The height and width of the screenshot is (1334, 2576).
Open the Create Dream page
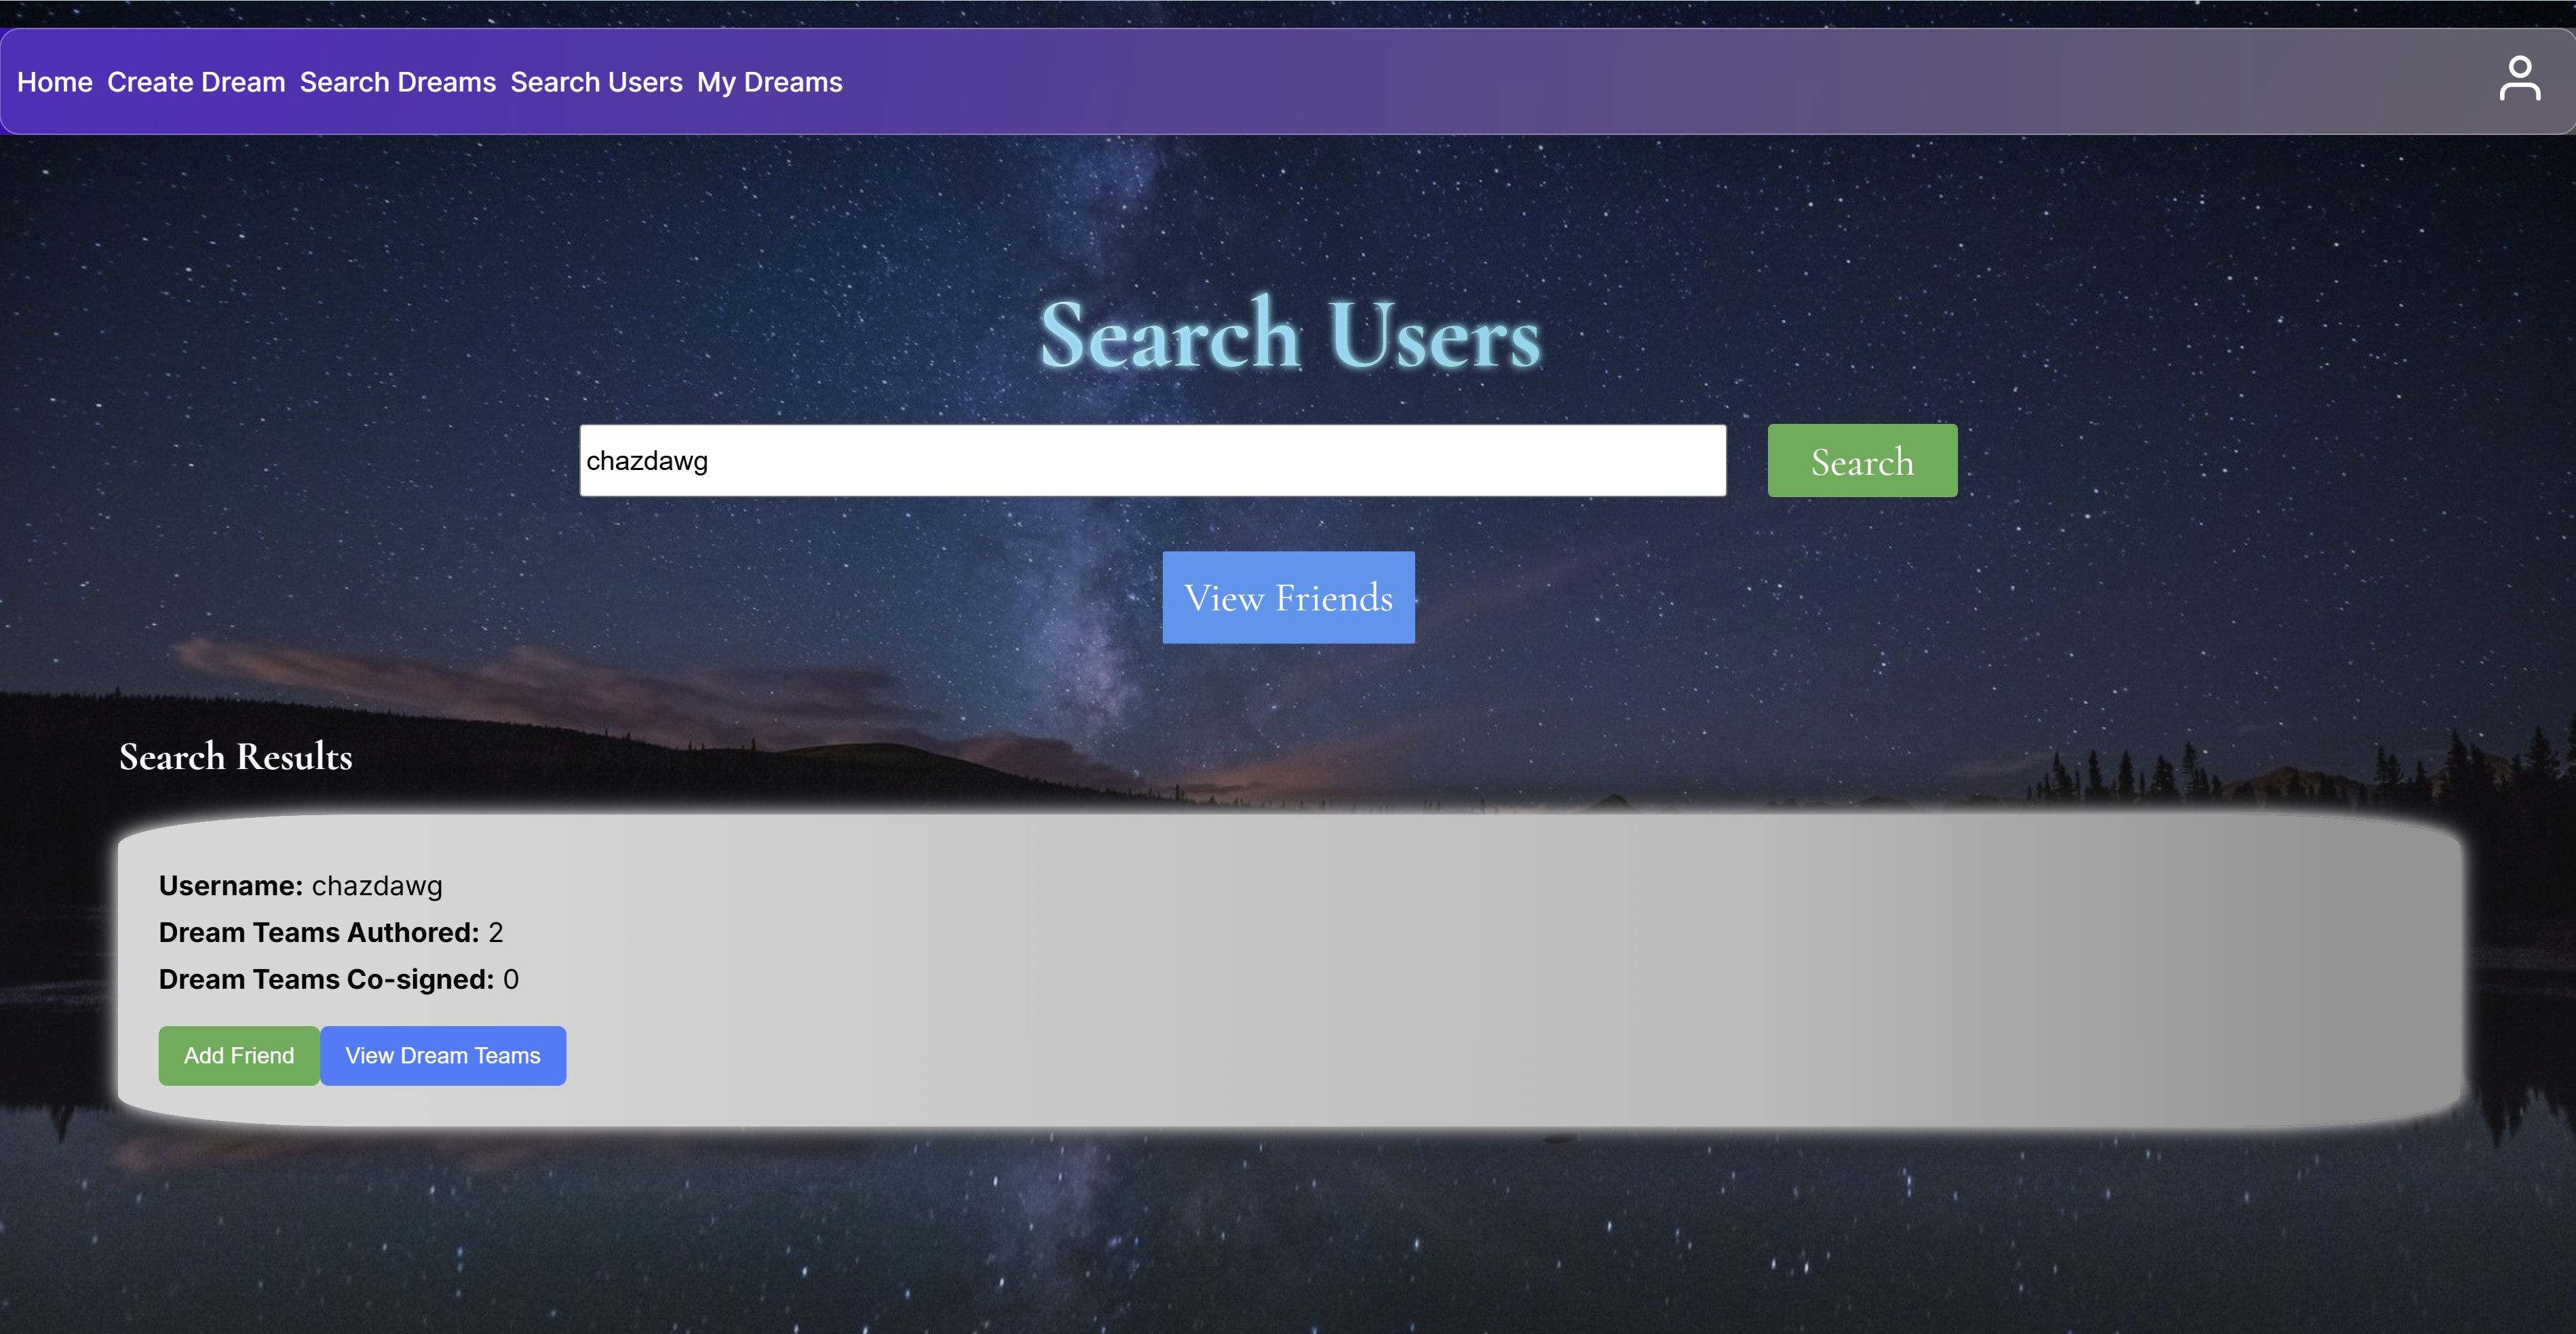196,82
